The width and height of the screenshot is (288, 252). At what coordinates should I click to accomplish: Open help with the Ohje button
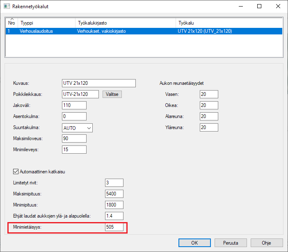266,243
